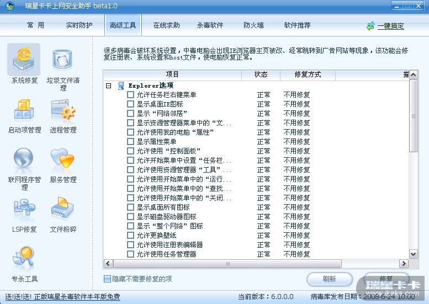
Task: Click the Rising Kaka title bar logo
Action: coord(9,6)
